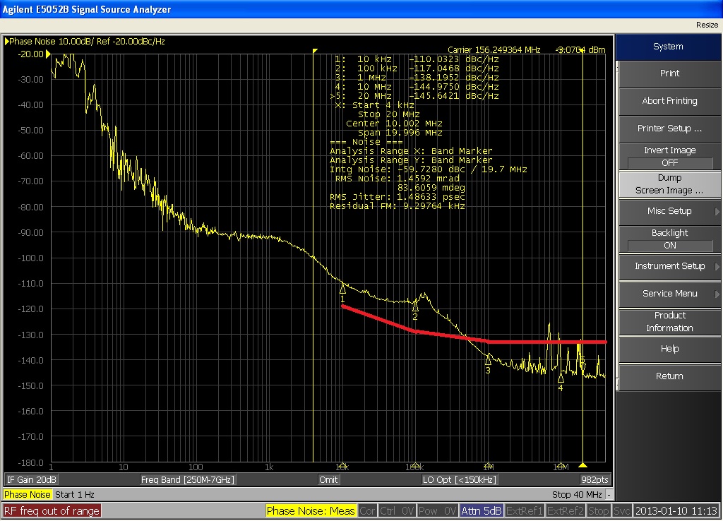Select the System menu header
This screenshot has width=723, height=521.
coord(668,47)
